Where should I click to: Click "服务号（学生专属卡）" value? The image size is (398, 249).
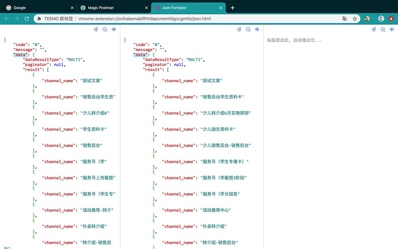[x=224, y=162]
